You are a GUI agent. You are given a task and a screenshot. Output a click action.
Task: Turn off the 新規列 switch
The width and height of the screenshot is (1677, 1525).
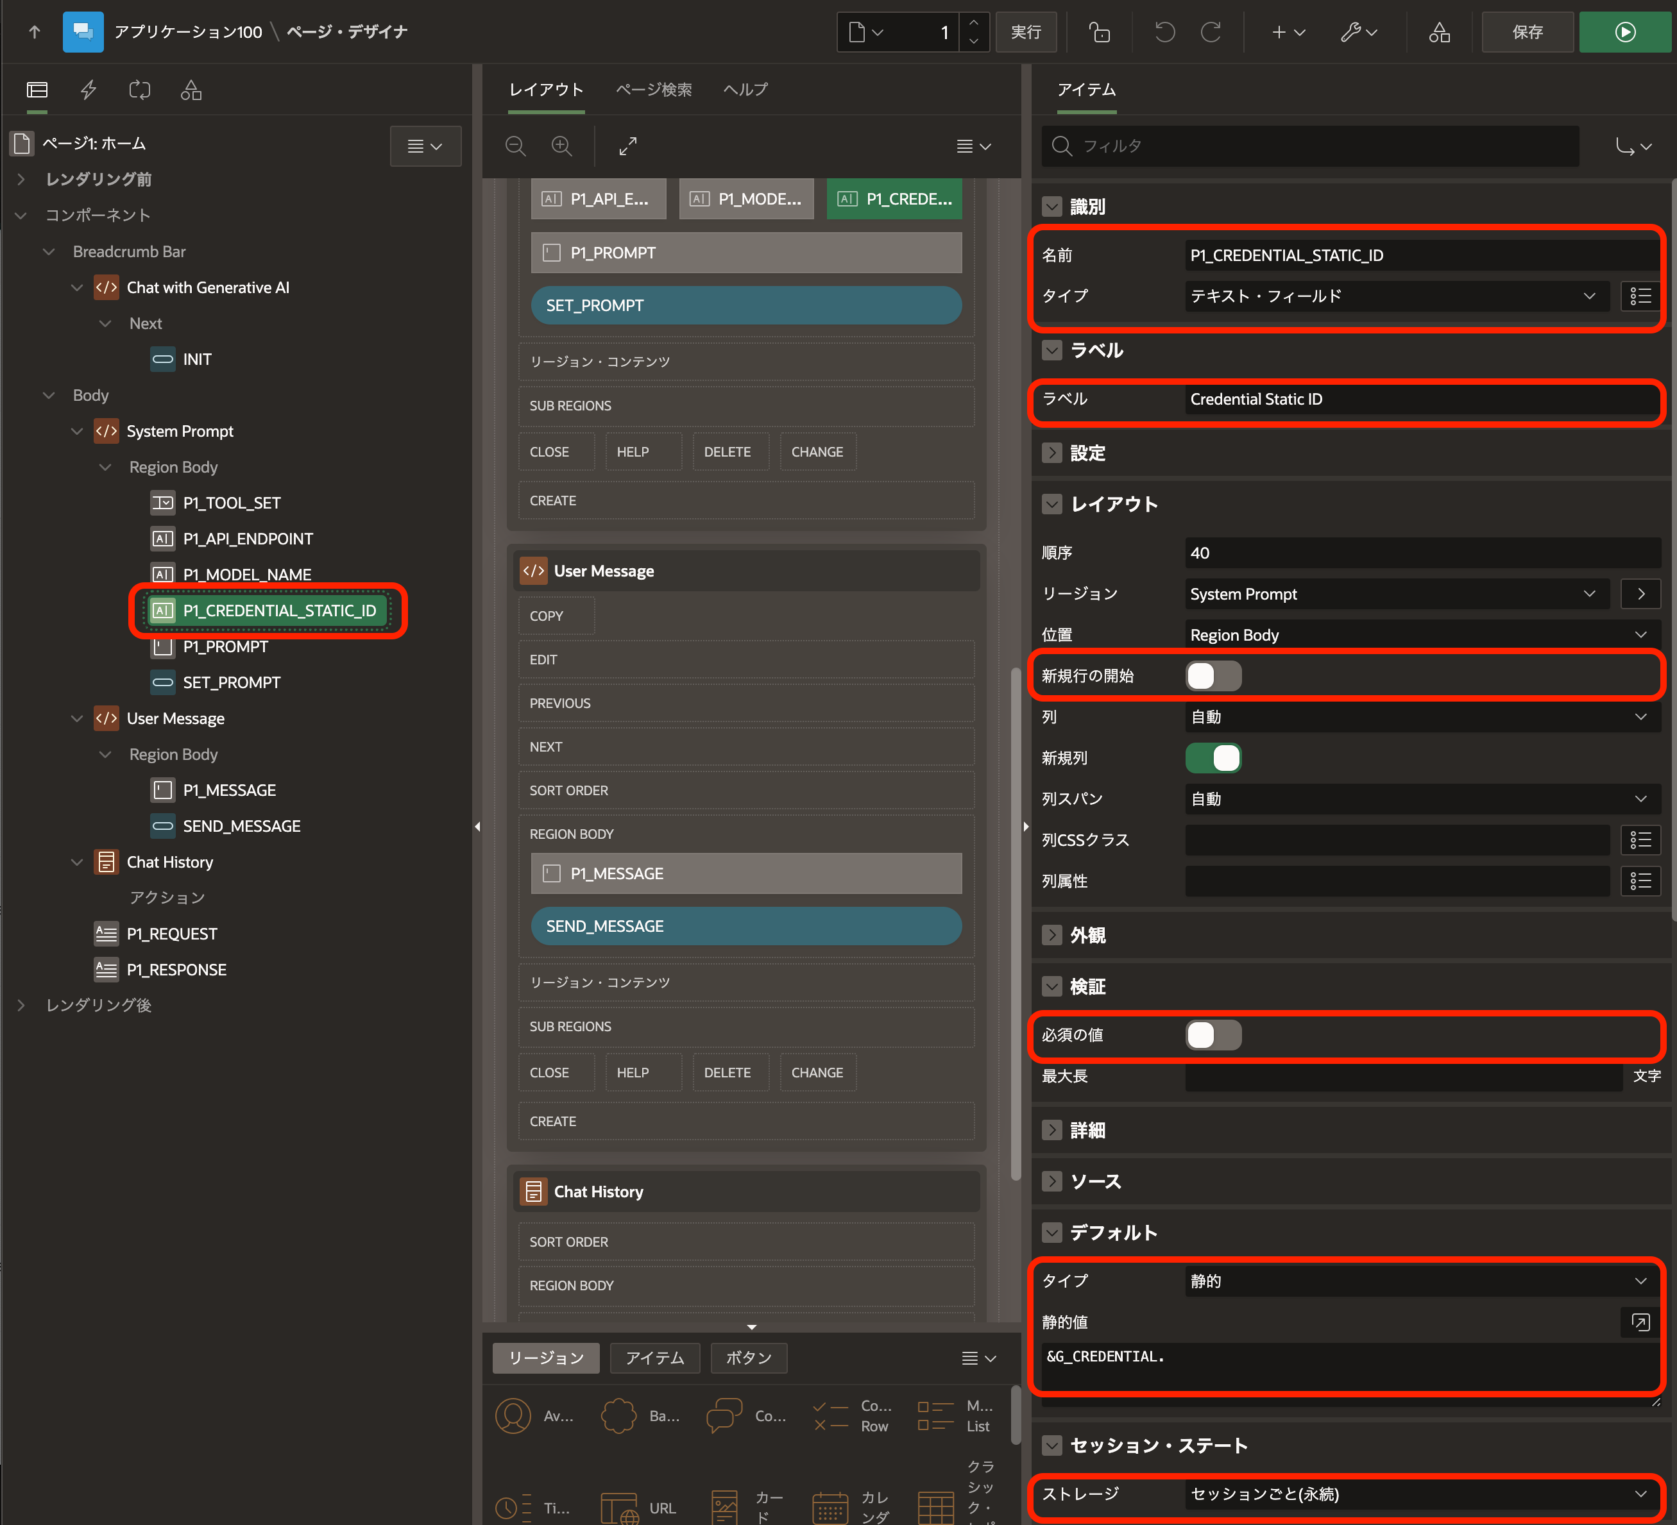[1213, 757]
